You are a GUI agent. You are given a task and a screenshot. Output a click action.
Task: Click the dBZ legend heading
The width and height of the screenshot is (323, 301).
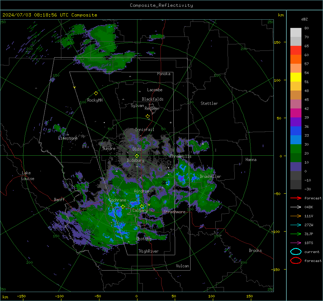point(304,19)
